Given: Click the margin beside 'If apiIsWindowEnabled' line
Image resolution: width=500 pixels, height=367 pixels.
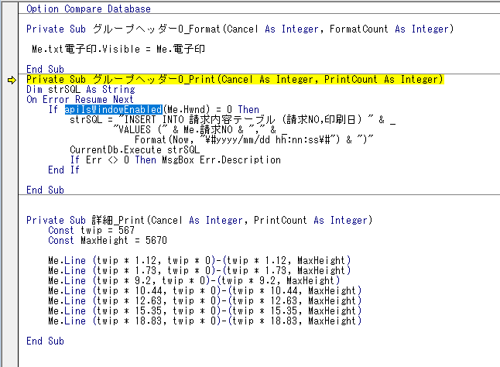Looking at the screenshot, I should tap(10, 110).
